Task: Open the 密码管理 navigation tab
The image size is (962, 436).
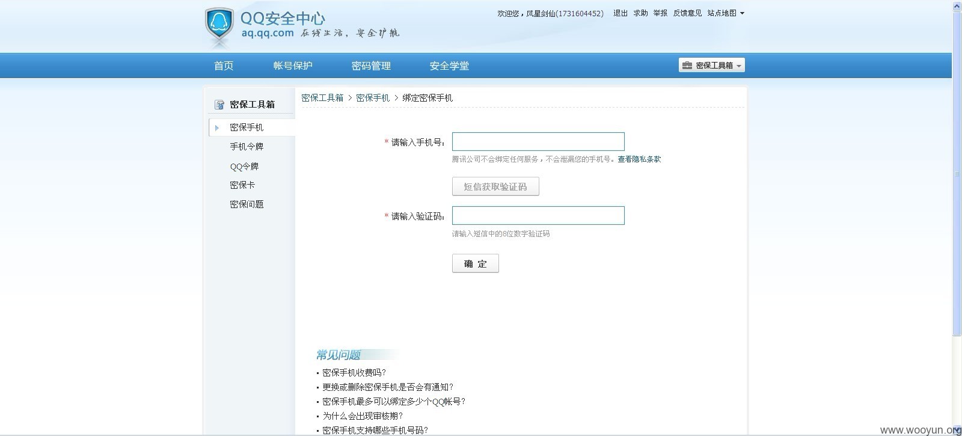Action: point(371,66)
